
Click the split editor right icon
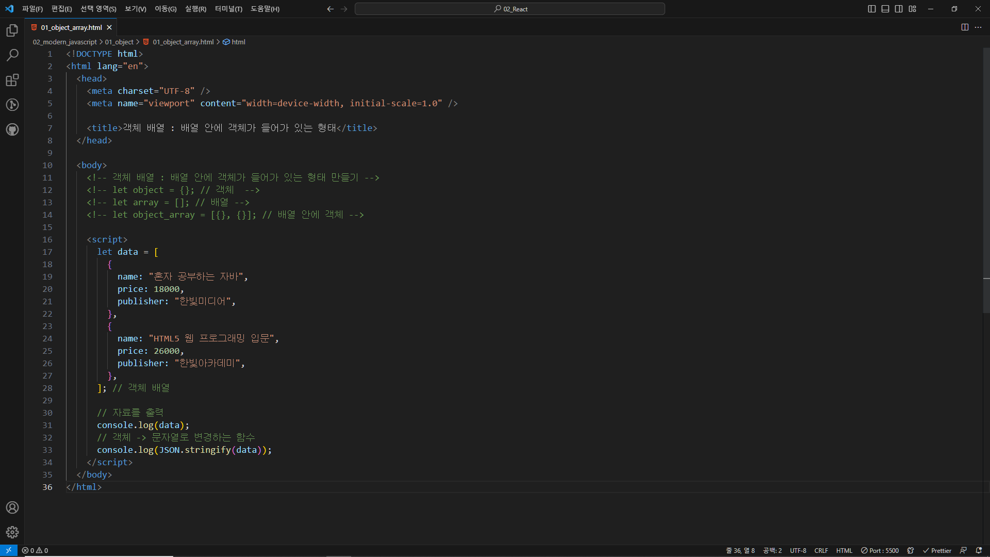965,27
